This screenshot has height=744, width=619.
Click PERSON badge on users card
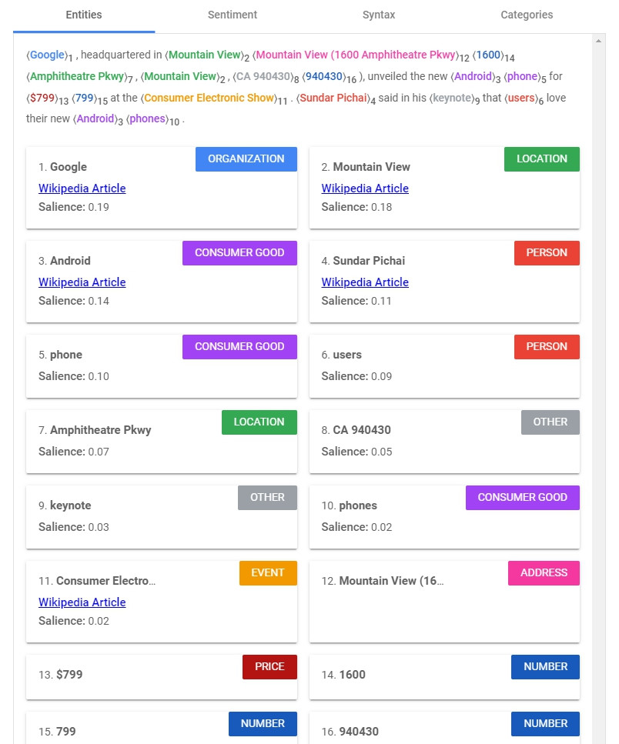coord(547,347)
